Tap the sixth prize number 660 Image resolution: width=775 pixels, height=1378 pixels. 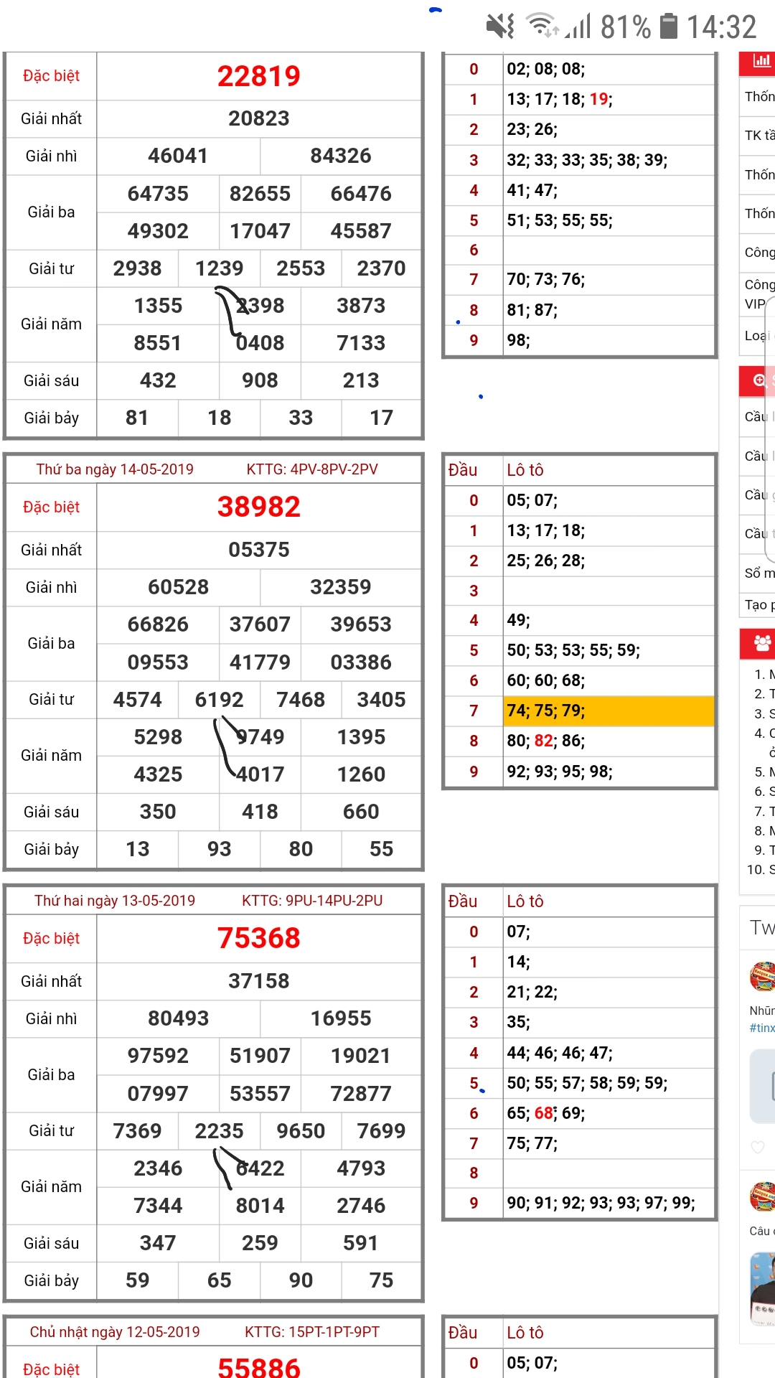(x=361, y=812)
